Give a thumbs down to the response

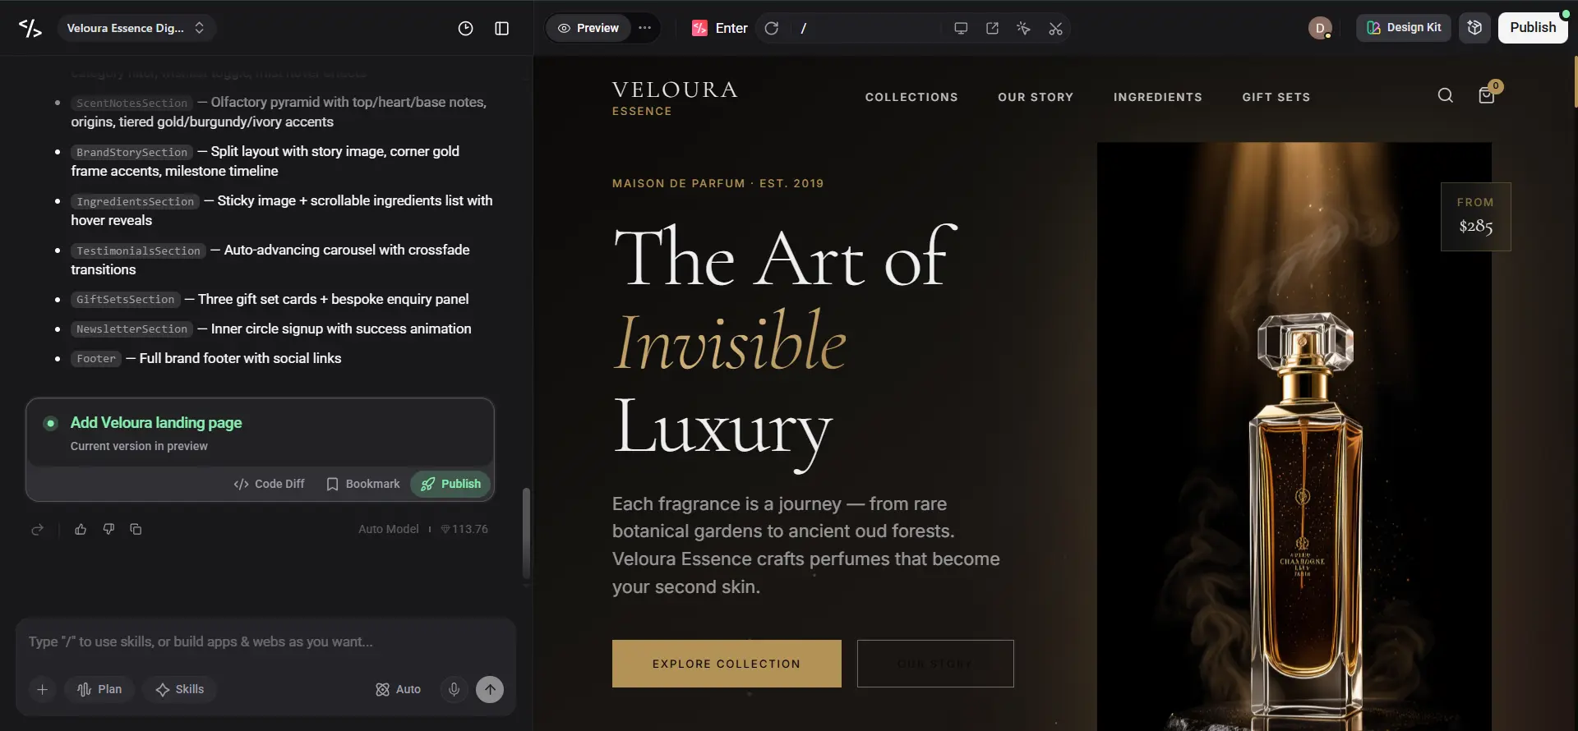click(x=108, y=529)
